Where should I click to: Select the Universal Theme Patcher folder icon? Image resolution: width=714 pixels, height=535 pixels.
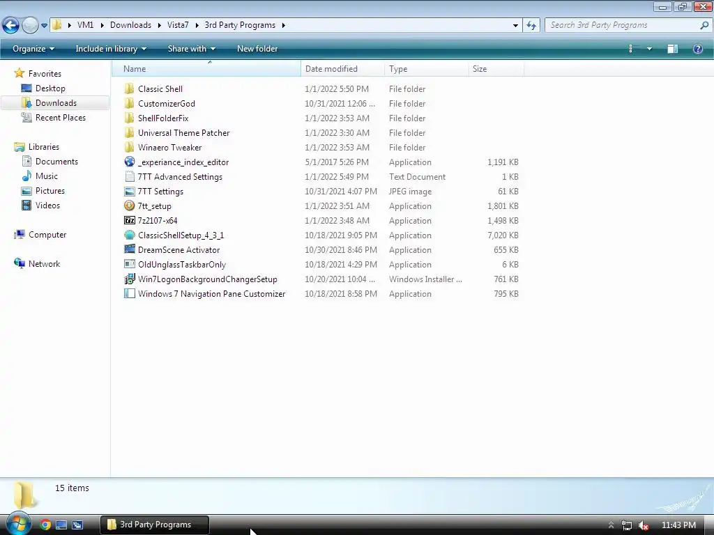tap(129, 132)
